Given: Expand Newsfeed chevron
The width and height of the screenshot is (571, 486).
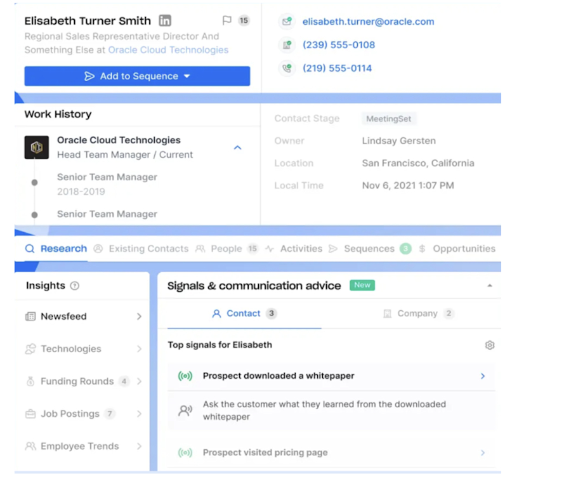Looking at the screenshot, I should pyautogui.click(x=139, y=317).
